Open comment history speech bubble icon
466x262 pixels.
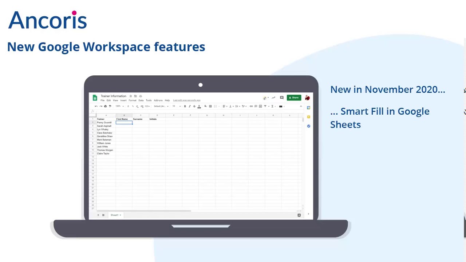(282, 98)
